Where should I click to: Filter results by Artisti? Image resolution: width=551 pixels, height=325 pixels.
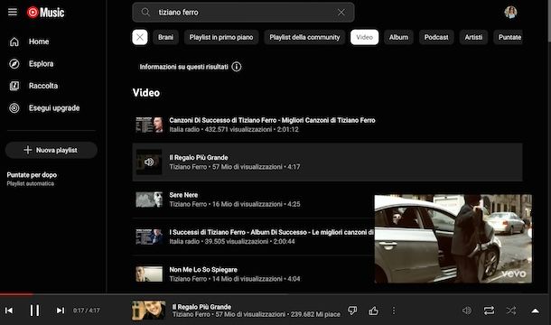coord(473,37)
